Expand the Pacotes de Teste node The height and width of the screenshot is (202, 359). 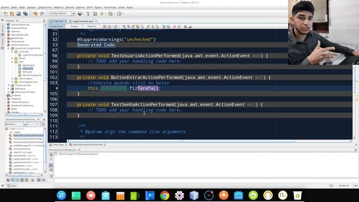(9, 85)
